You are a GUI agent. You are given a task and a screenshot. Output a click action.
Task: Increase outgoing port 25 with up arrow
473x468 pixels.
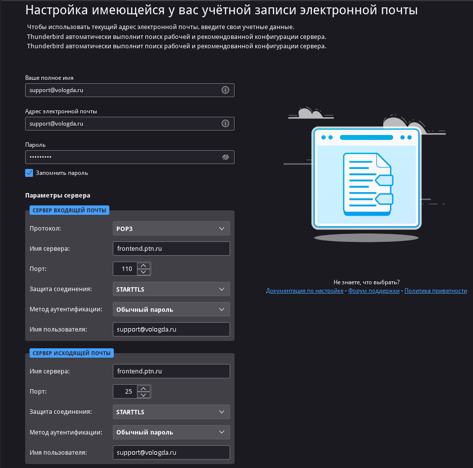tap(143, 388)
